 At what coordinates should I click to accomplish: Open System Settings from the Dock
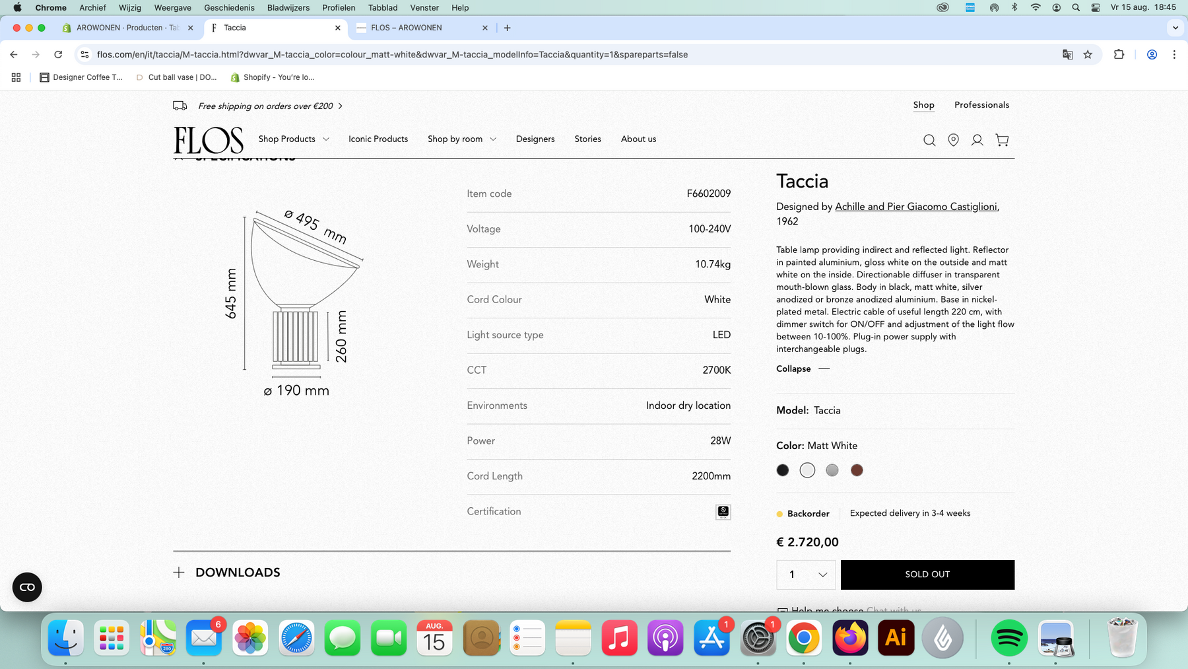tap(758, 638)
